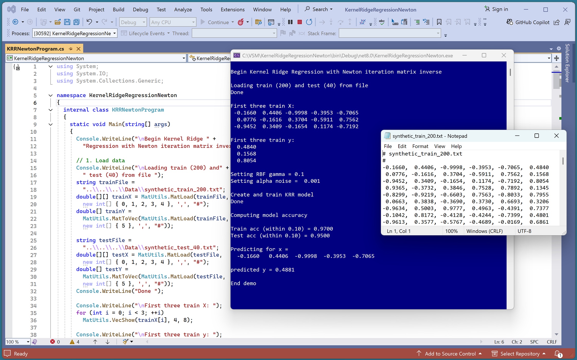
Task: Click the Open File folder icon
Action: 58,22
